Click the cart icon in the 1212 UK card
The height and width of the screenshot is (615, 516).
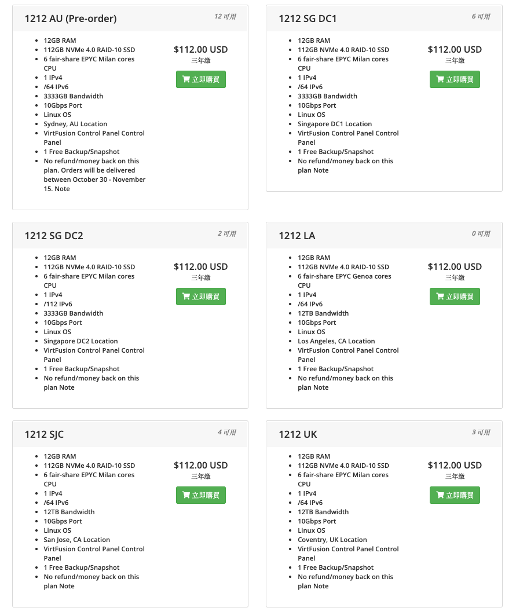(440, 496)
